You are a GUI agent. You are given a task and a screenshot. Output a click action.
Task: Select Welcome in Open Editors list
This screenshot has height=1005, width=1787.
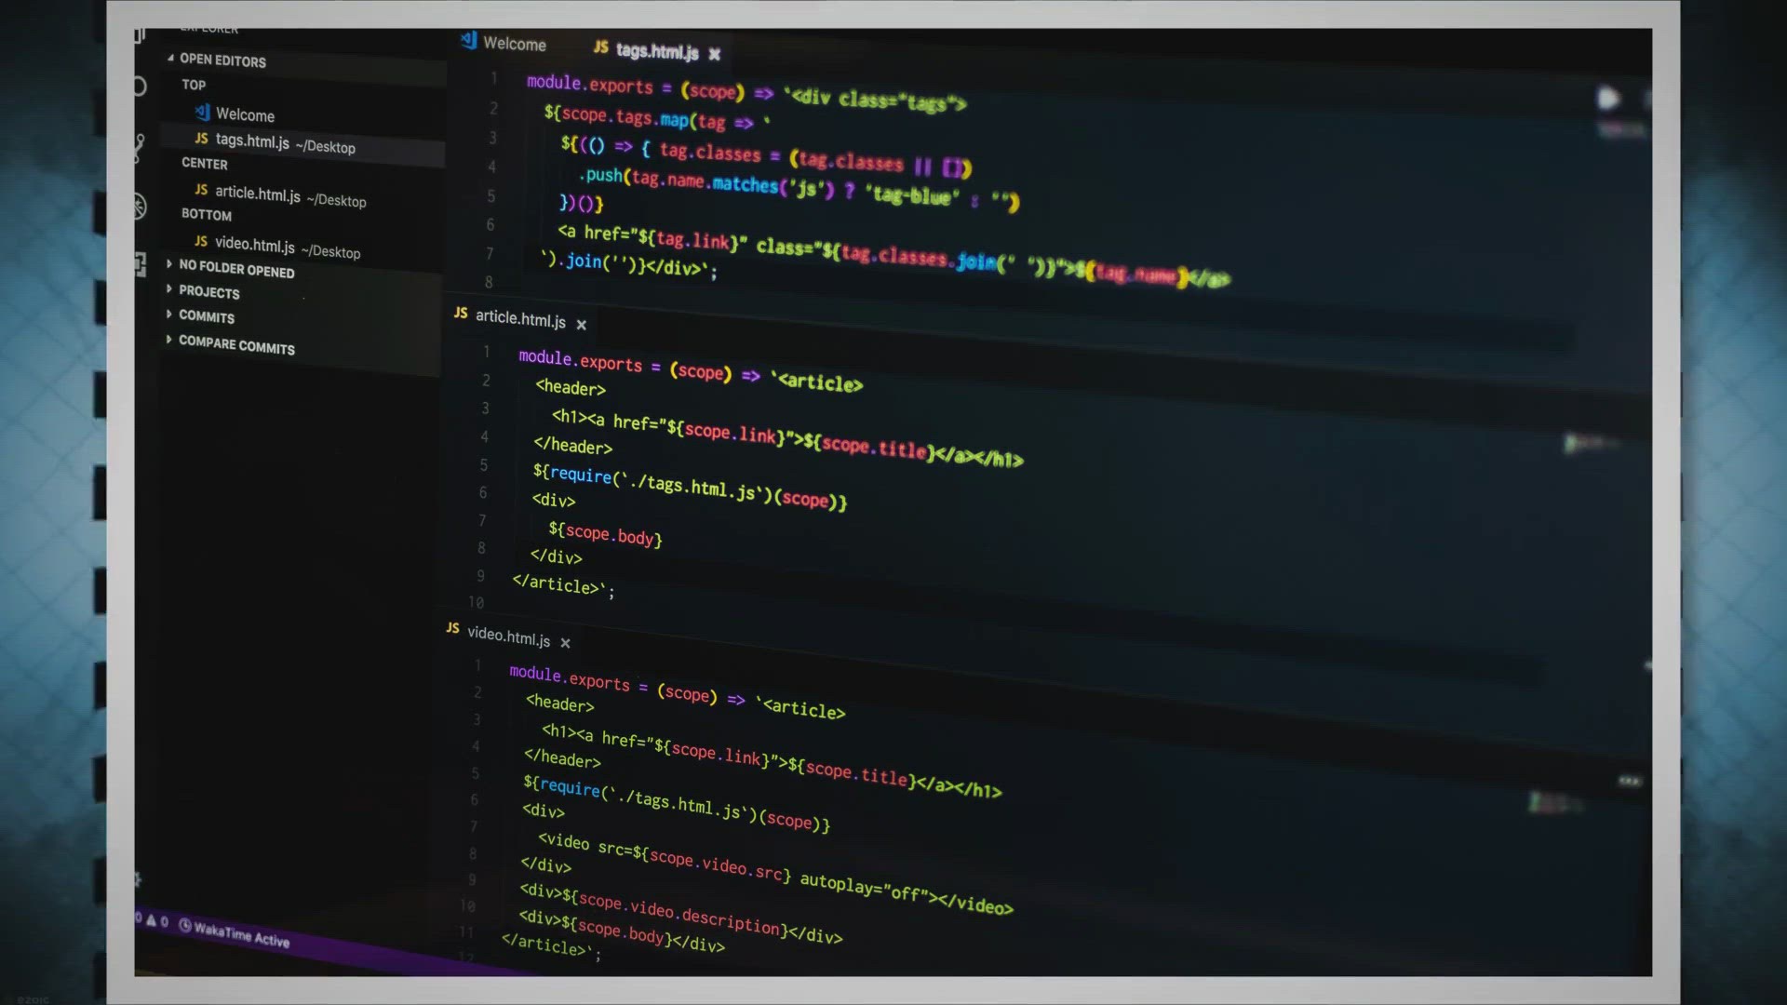tap(245, 114)
